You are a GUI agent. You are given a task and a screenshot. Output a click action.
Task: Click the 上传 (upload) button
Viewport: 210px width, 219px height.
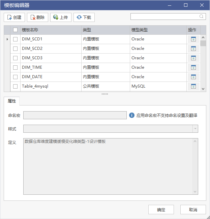[x=61, y=17]
